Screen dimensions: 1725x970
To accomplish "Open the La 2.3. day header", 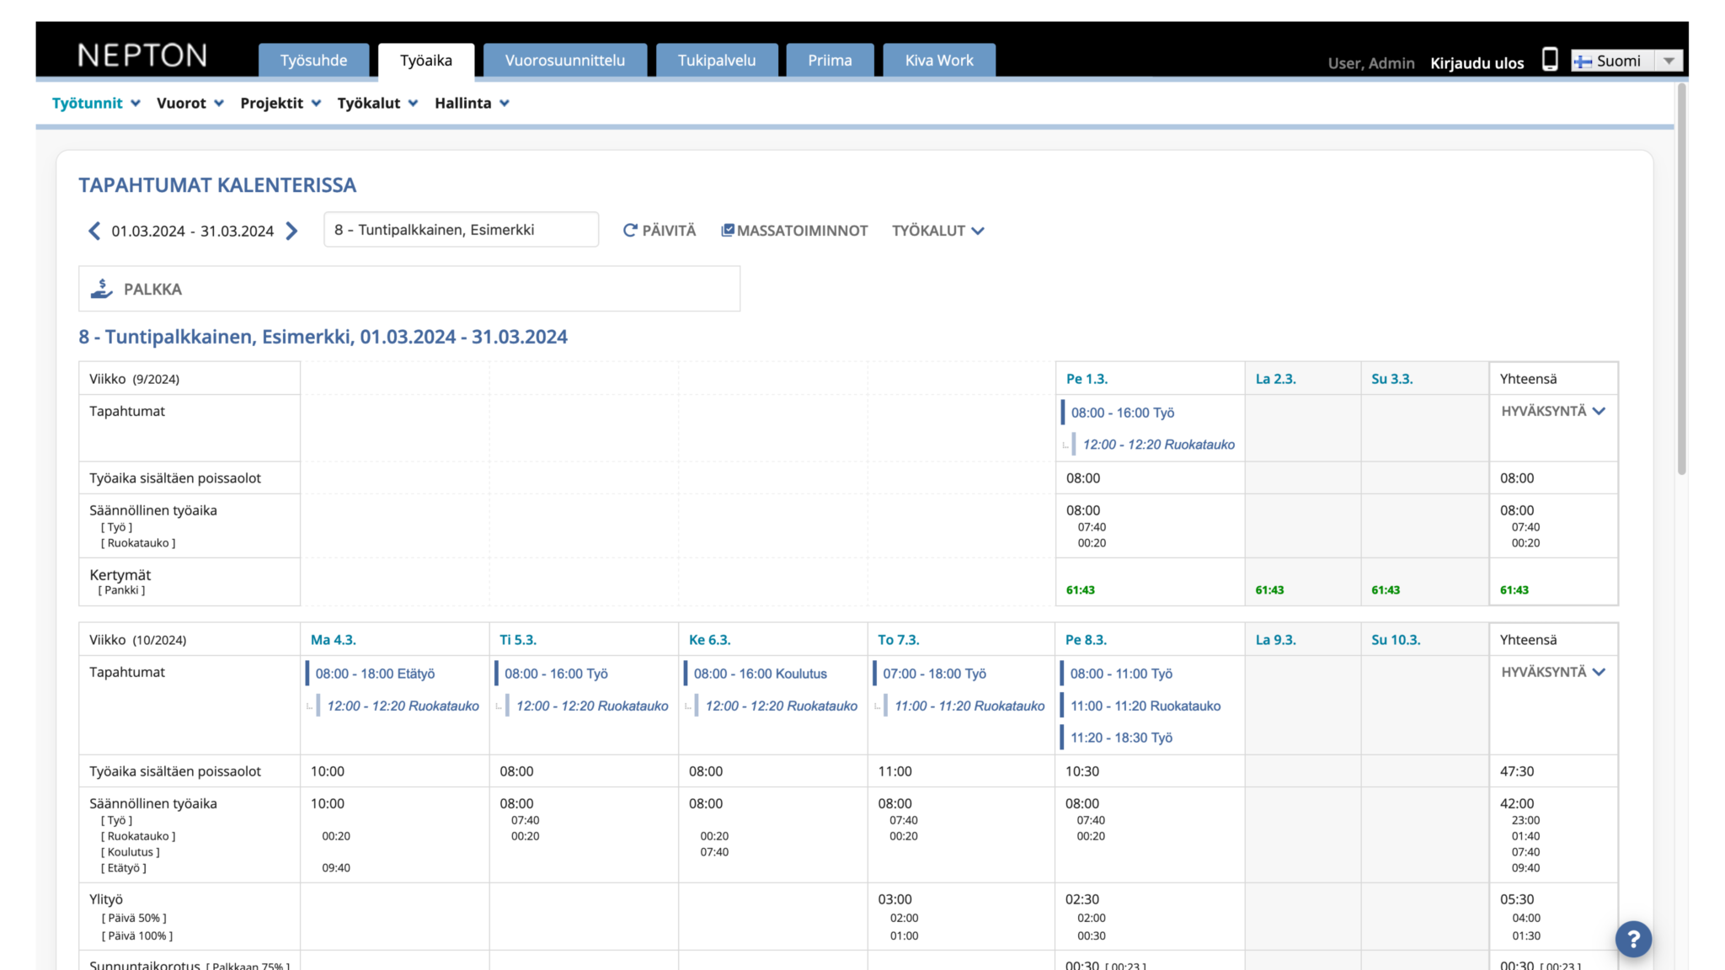I will [1275, 379].
